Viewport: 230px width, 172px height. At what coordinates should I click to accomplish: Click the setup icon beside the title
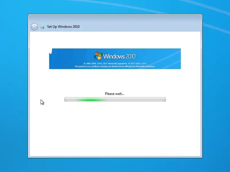point(42,27)
